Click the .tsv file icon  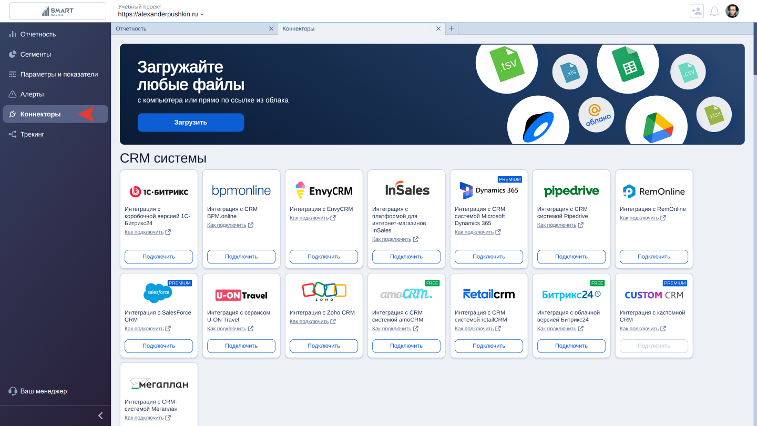[506, 64]
